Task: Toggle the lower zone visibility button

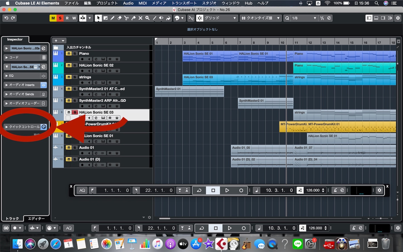Action: (376, 18)
